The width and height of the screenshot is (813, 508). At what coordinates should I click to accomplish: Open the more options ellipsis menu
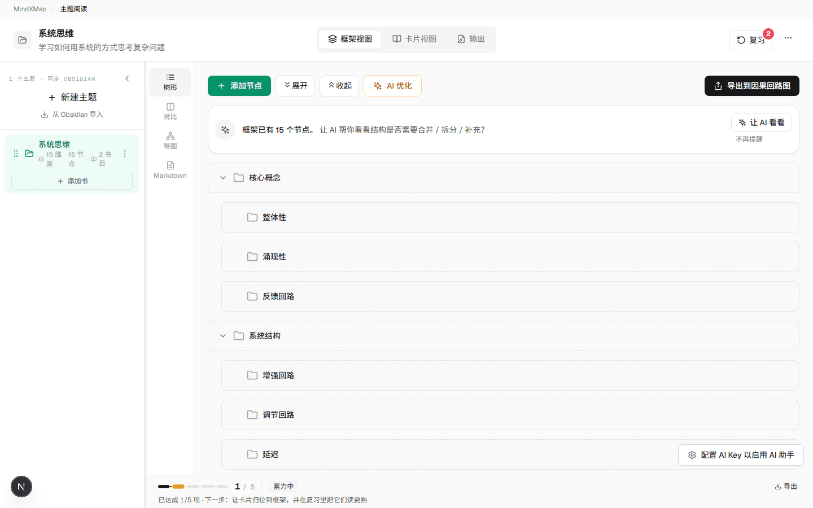[x=788, y=38]
